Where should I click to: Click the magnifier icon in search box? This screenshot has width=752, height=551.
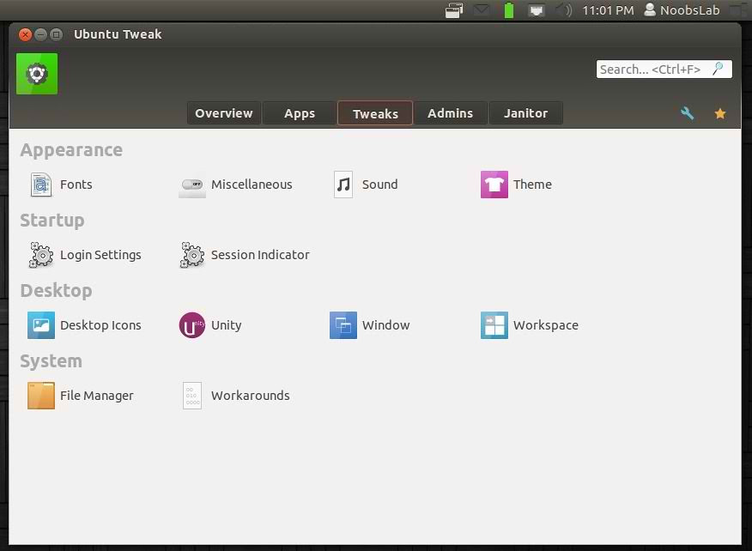point(718,69)
